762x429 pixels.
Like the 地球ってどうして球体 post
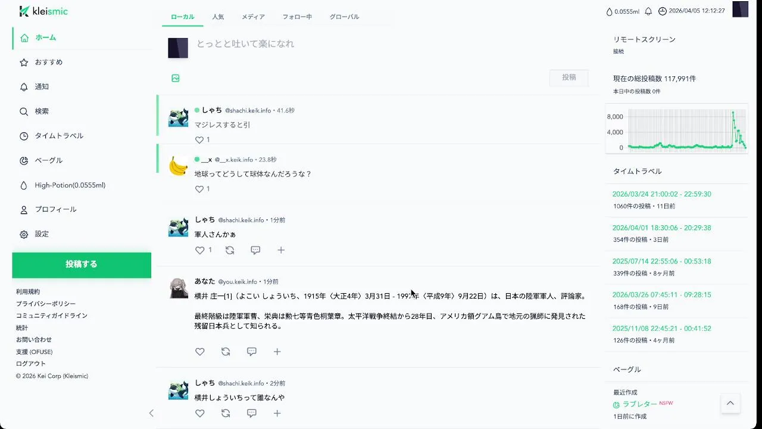coord(199,189)
